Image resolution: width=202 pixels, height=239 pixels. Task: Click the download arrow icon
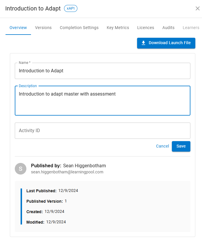[143, 43]
